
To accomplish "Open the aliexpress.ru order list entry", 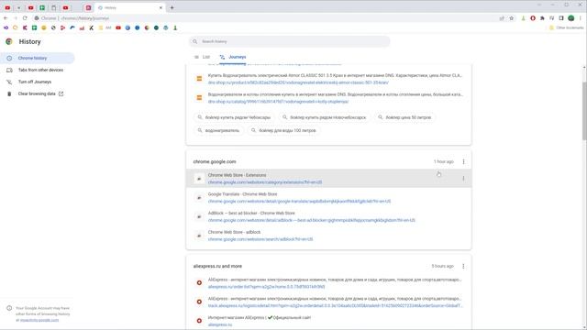I will pos(328,283).
